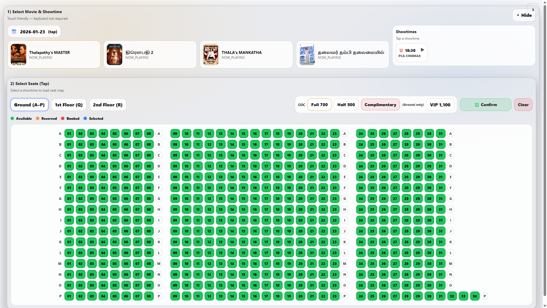Tap the Pongal release movie poster
Image resolution: width=547 pixels, height=308 pixels.
click(x=307, y=54)
